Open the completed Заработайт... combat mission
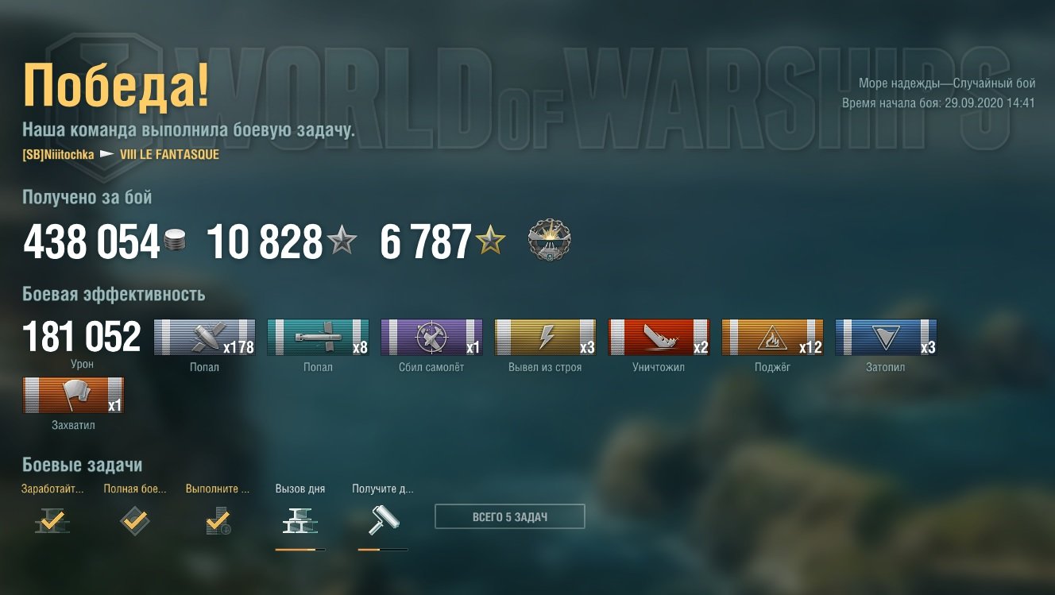The width and height of the screenshot is (1055, 595). tap(52, 520)
